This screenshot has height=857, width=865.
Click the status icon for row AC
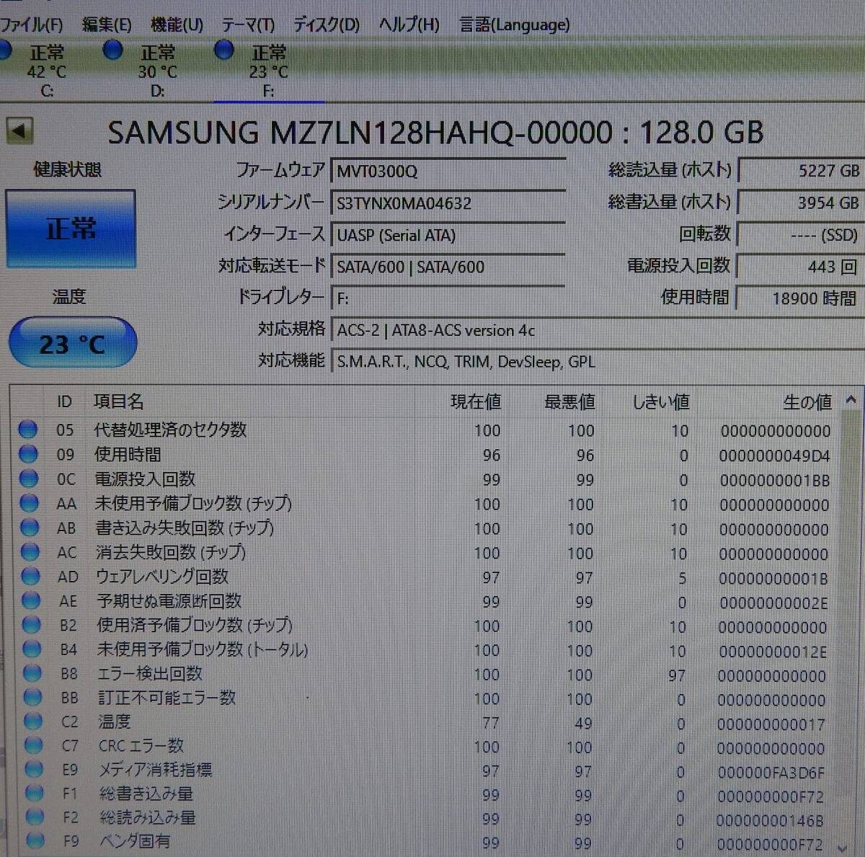(x=30, y=552)
